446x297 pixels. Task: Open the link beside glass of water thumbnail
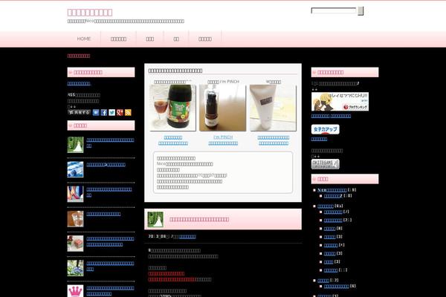[x=103, y=214]
